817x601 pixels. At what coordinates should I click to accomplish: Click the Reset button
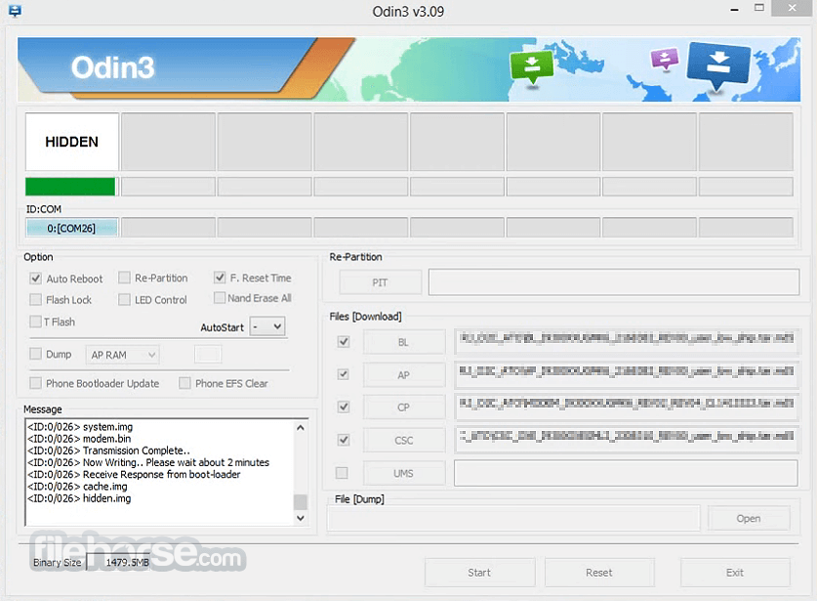point(599,573)
